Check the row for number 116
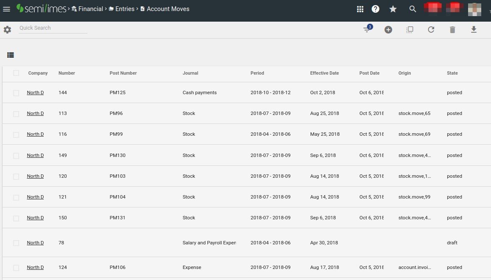Viewport: 491px width, 280px height. pyautogui.click(x=16, y=134)
